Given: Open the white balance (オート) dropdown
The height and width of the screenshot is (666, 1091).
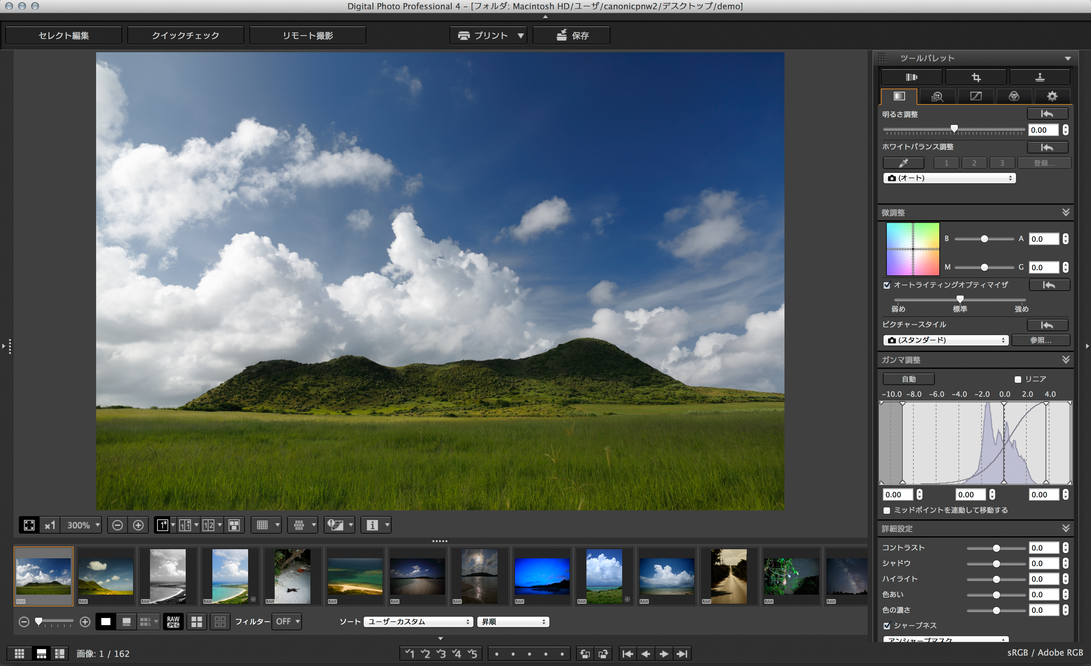Looking at the screenshot, I should pos(949,178).
